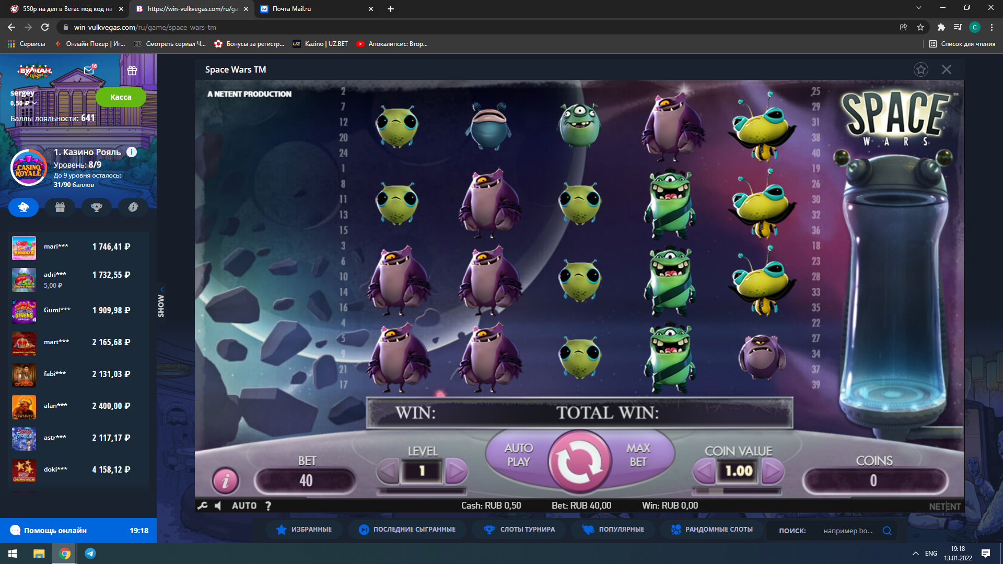Select the winners tab with blue icon

24,207
